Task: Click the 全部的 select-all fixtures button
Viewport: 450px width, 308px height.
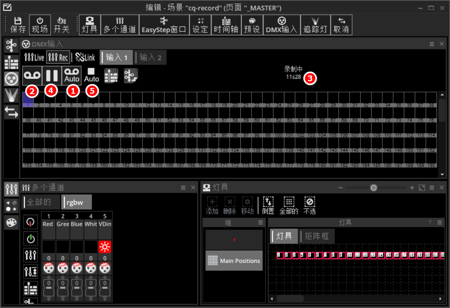Action: pyautogui.click(x=289, y=206)
